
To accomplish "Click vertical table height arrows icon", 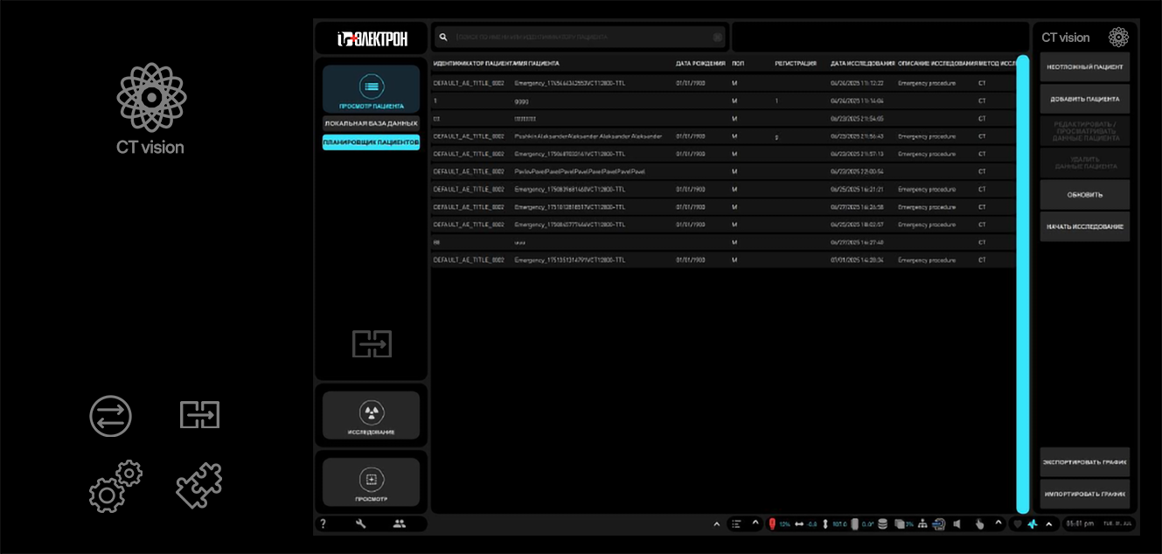I will pos(825,524).
